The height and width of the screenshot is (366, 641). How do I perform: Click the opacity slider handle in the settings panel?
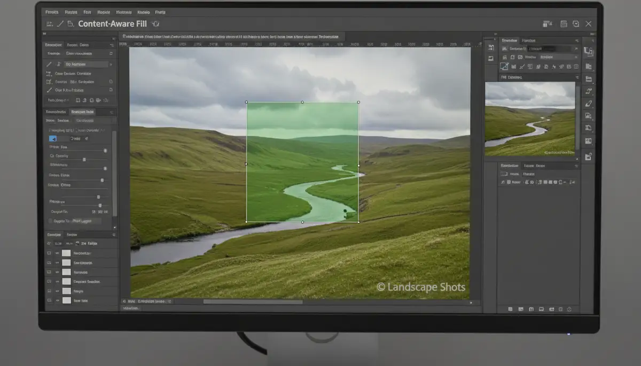pyautogui.click(x=84, y=158)
